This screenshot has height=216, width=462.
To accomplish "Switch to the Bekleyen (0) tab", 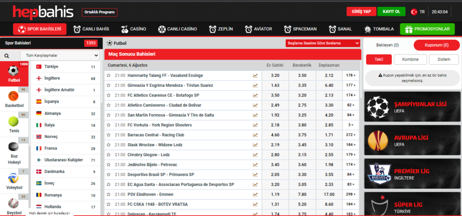I will [388, 45].
